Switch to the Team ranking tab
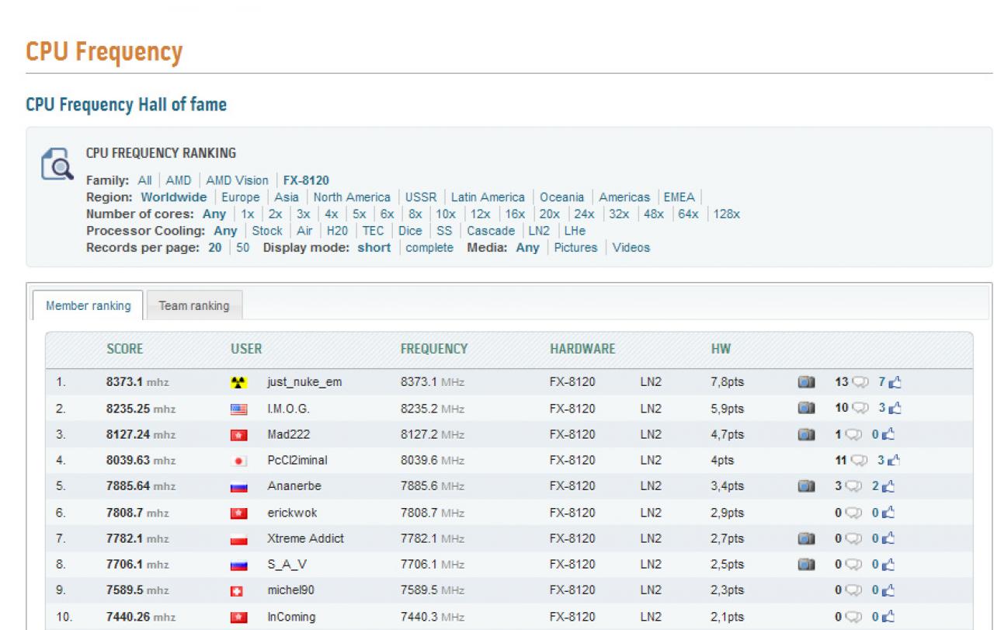Image resolution: width=994 pixels, height=630 pixels. pyautogui.click(x=194, y=305)
